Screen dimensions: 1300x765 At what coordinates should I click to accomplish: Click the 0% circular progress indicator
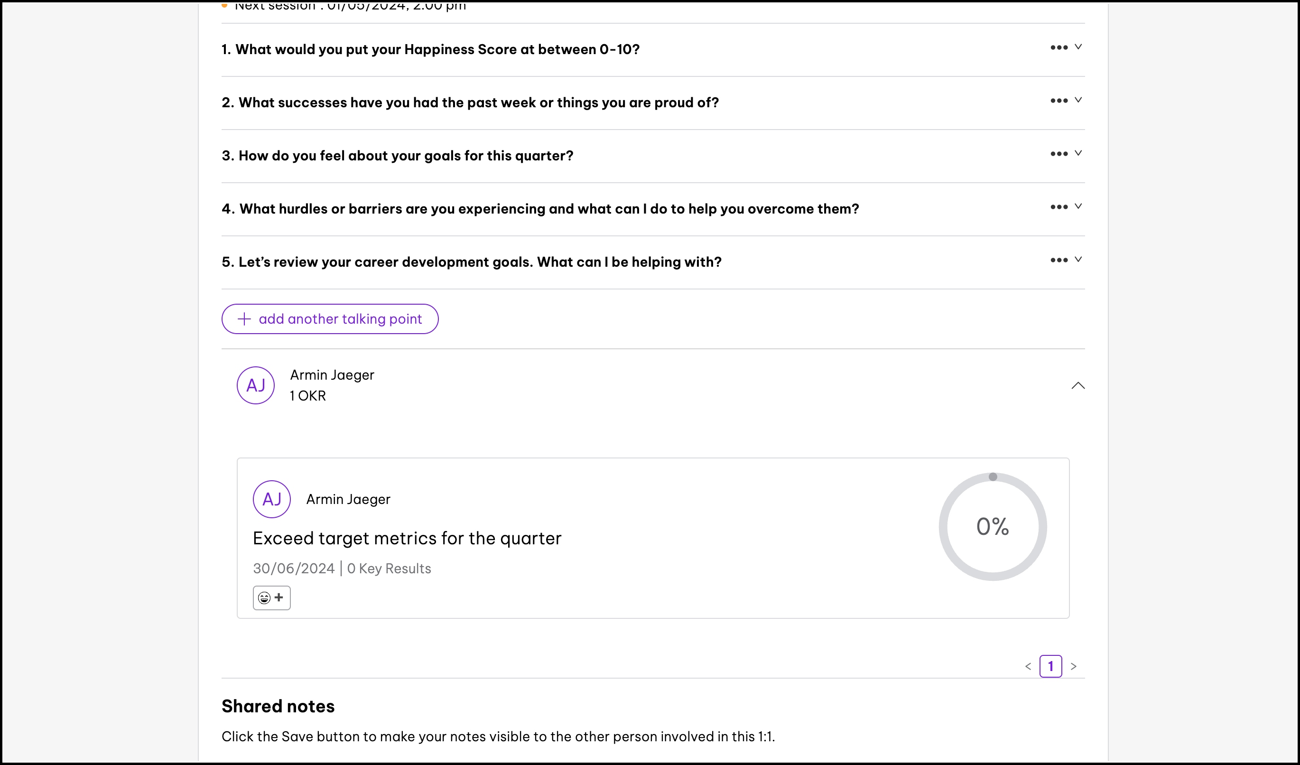(x=992, y=527)
